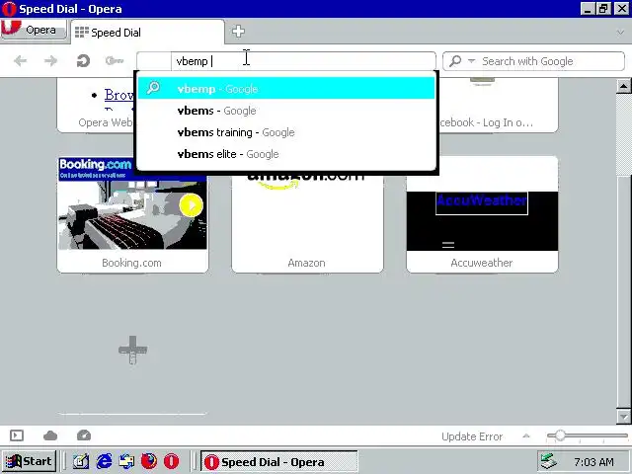The width and height of the screenshot is (632, 474).
Task: Click the Booking.com tile label
Action: click(x=131, y=263)
